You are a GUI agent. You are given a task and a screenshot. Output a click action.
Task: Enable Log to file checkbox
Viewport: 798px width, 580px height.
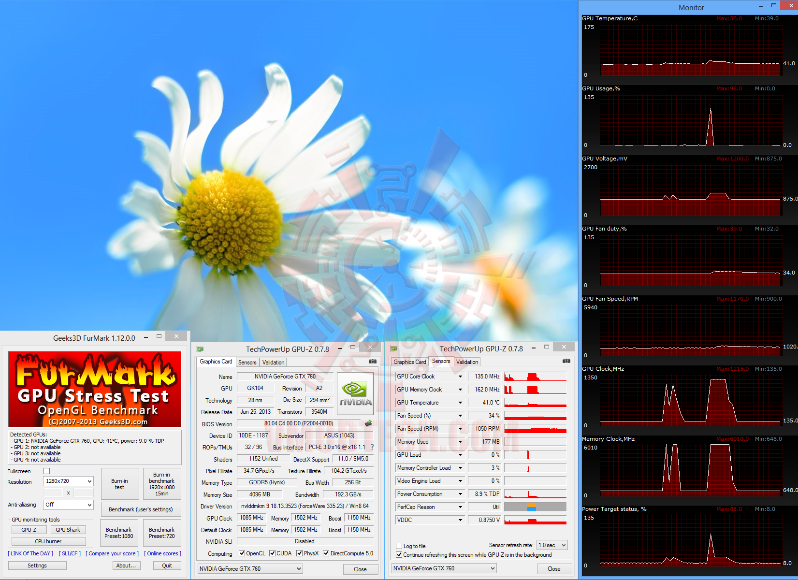tap(399, 546)
